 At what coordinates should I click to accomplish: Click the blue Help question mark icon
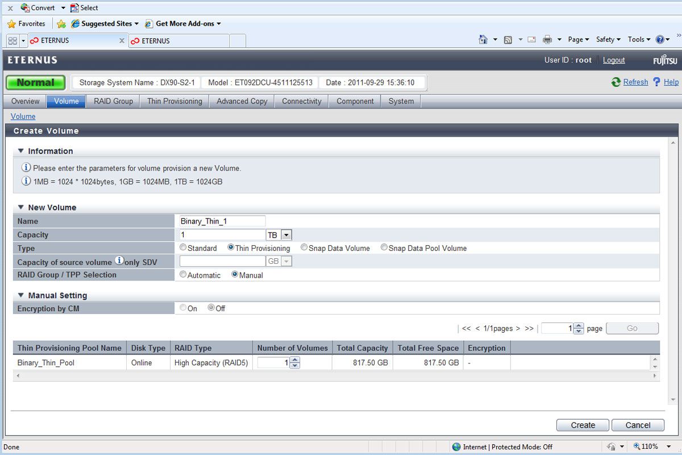[656, 82]
